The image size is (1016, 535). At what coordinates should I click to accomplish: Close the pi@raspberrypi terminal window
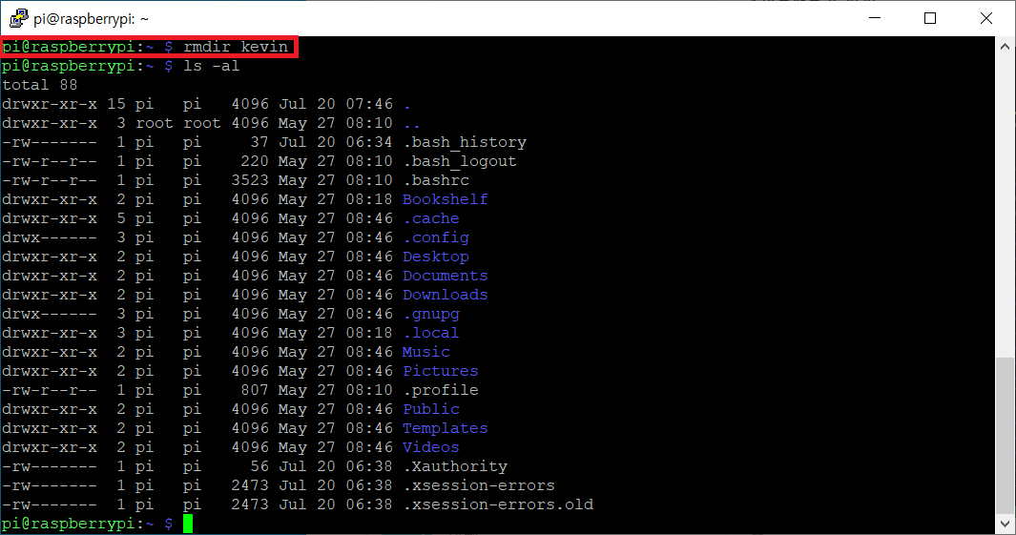(986, 18)
